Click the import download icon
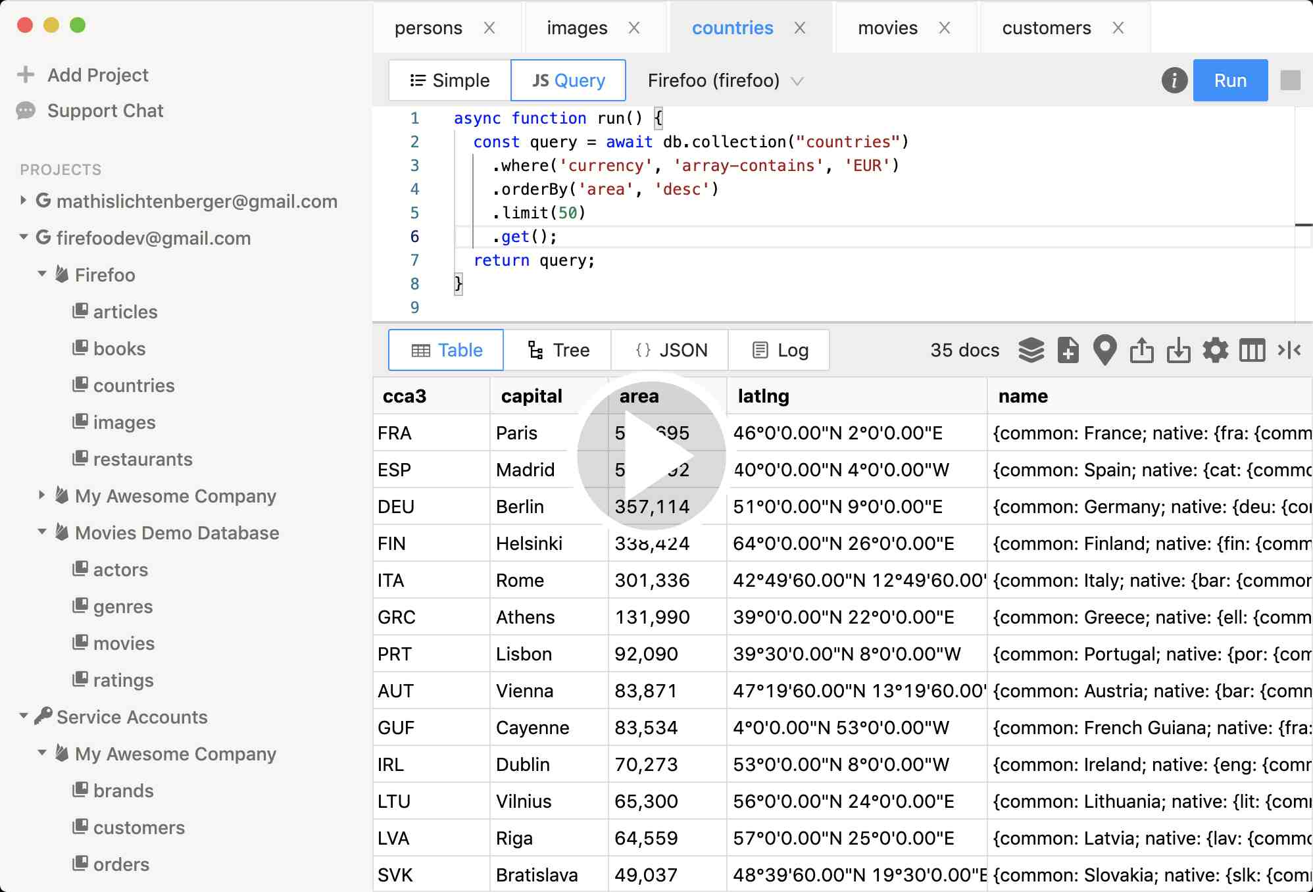This screenshot has height=892, width=1313. pyautogui.click(x=1178, y=350)
